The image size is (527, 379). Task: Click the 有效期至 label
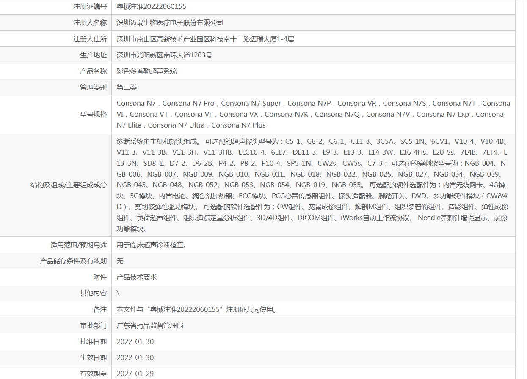[93, 374]
